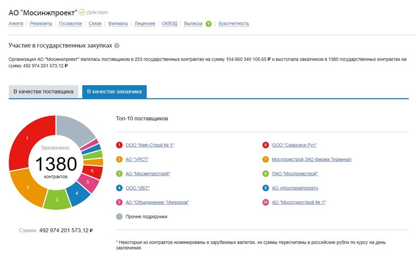416x261 pixels.
Task: Open the Связи section
Action: click(x=95, y=23)
